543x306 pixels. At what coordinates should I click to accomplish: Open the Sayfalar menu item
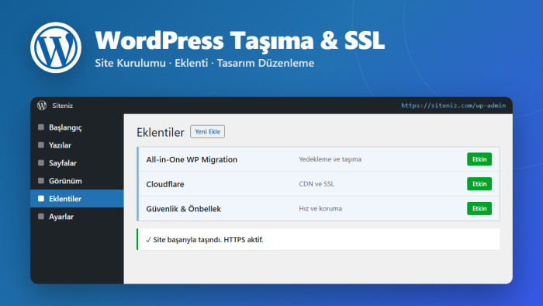[x=77, y=163]
